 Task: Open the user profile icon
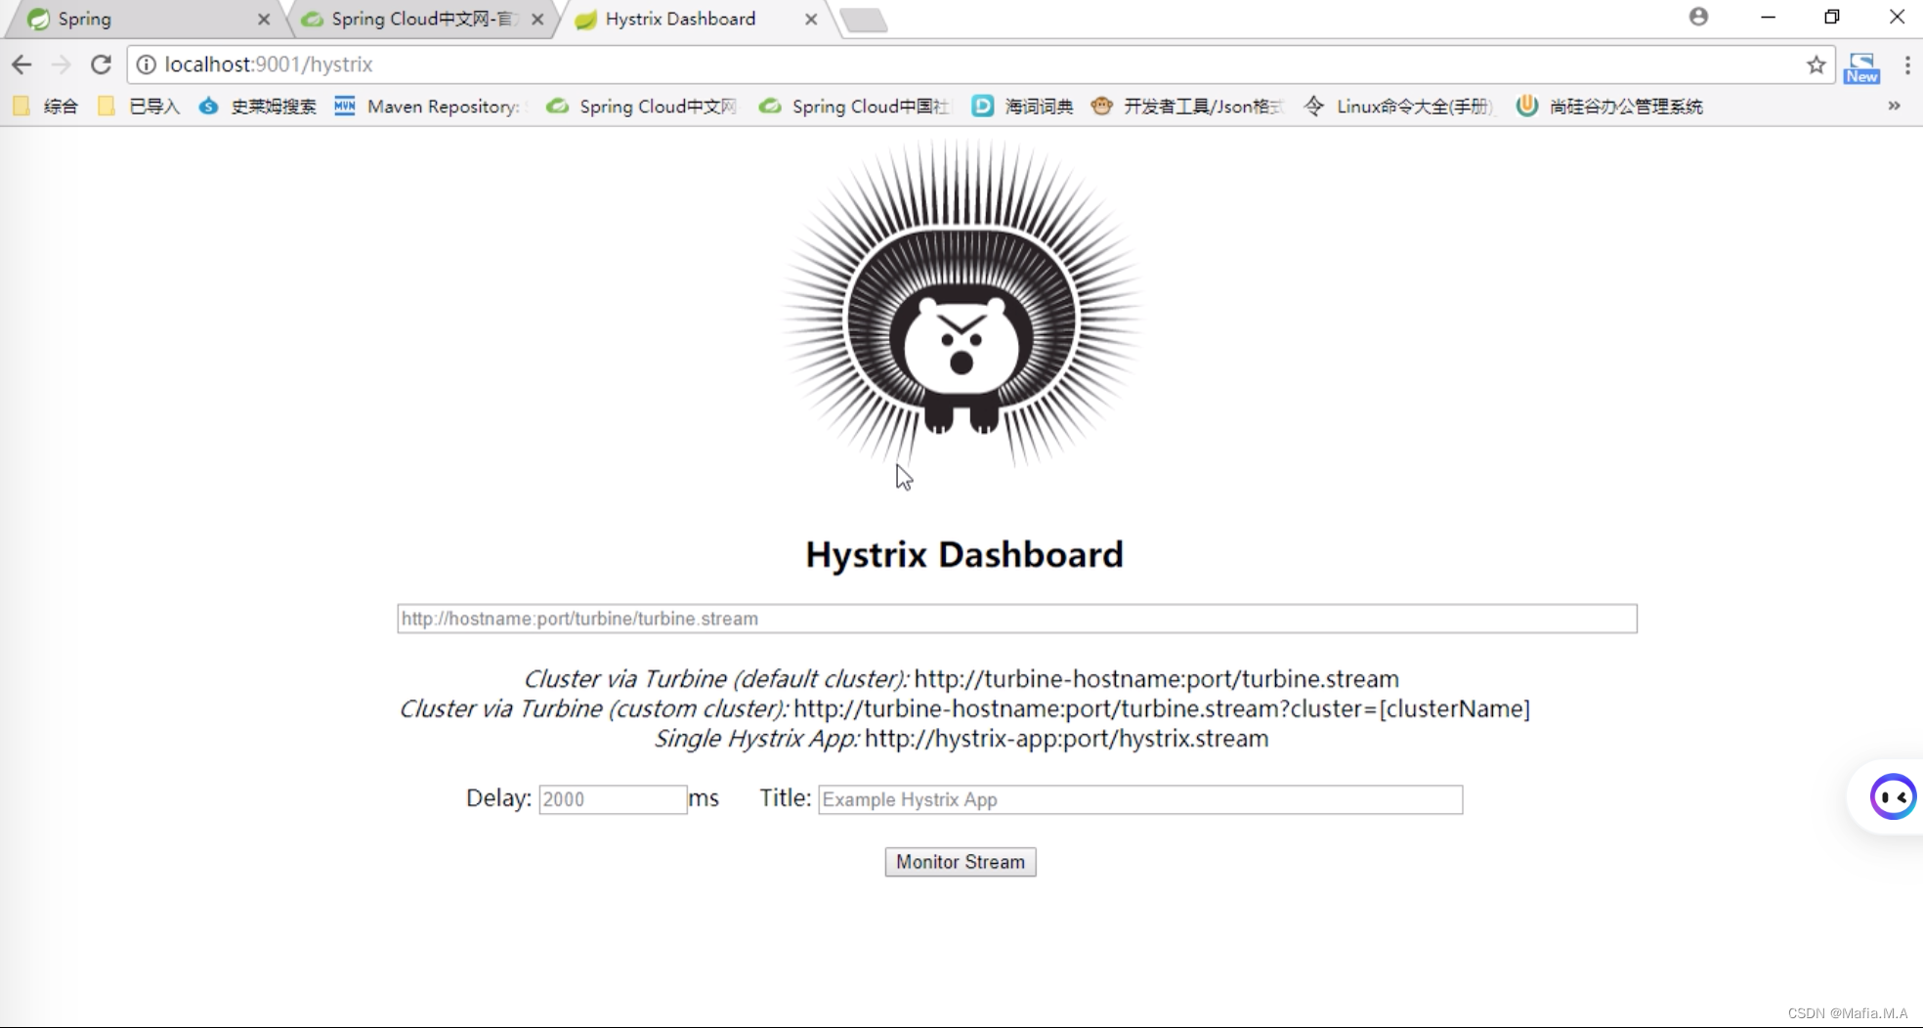click(x=1698, y=17)
